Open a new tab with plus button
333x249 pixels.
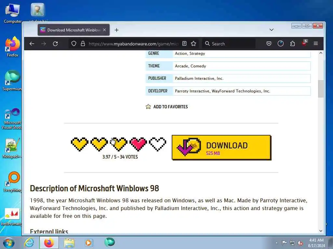click(116, 30)
